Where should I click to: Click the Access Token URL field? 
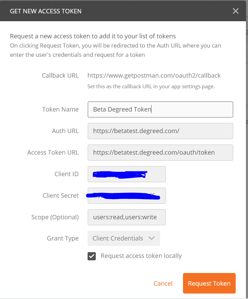pyautogui.click(x=160, y=153)
